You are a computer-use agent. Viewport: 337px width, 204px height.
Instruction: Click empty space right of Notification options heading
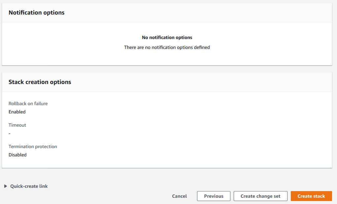tap(198, 13)
